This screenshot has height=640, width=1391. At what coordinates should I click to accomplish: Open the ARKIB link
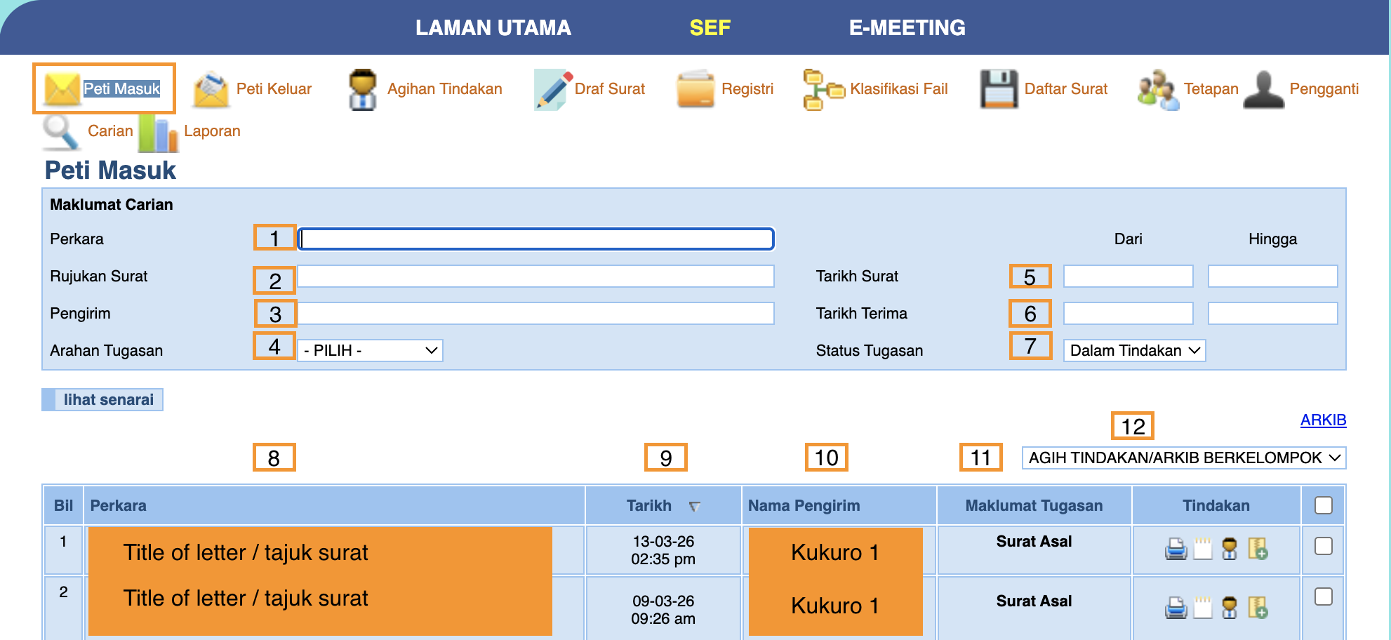(x=1323, y=420)
